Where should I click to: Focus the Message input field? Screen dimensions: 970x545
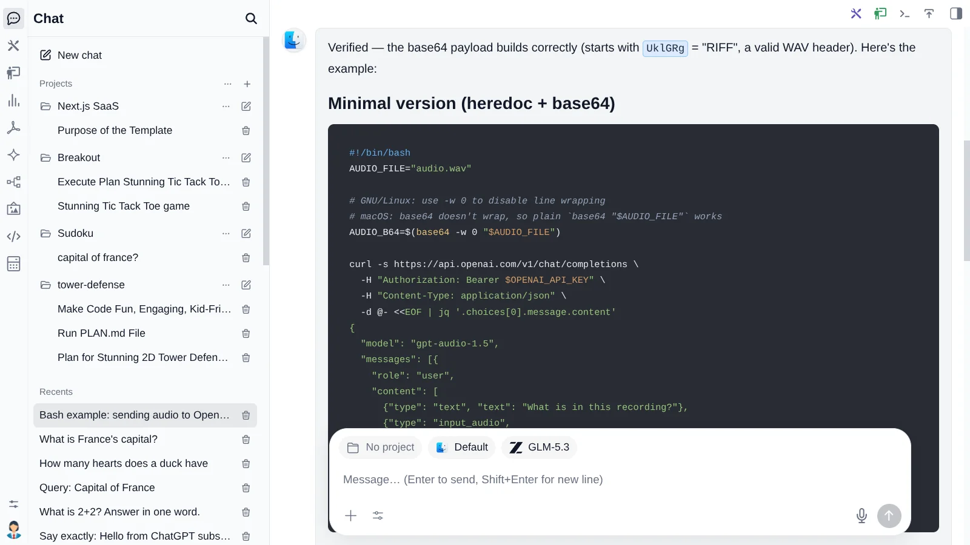(x=620, y=480)
